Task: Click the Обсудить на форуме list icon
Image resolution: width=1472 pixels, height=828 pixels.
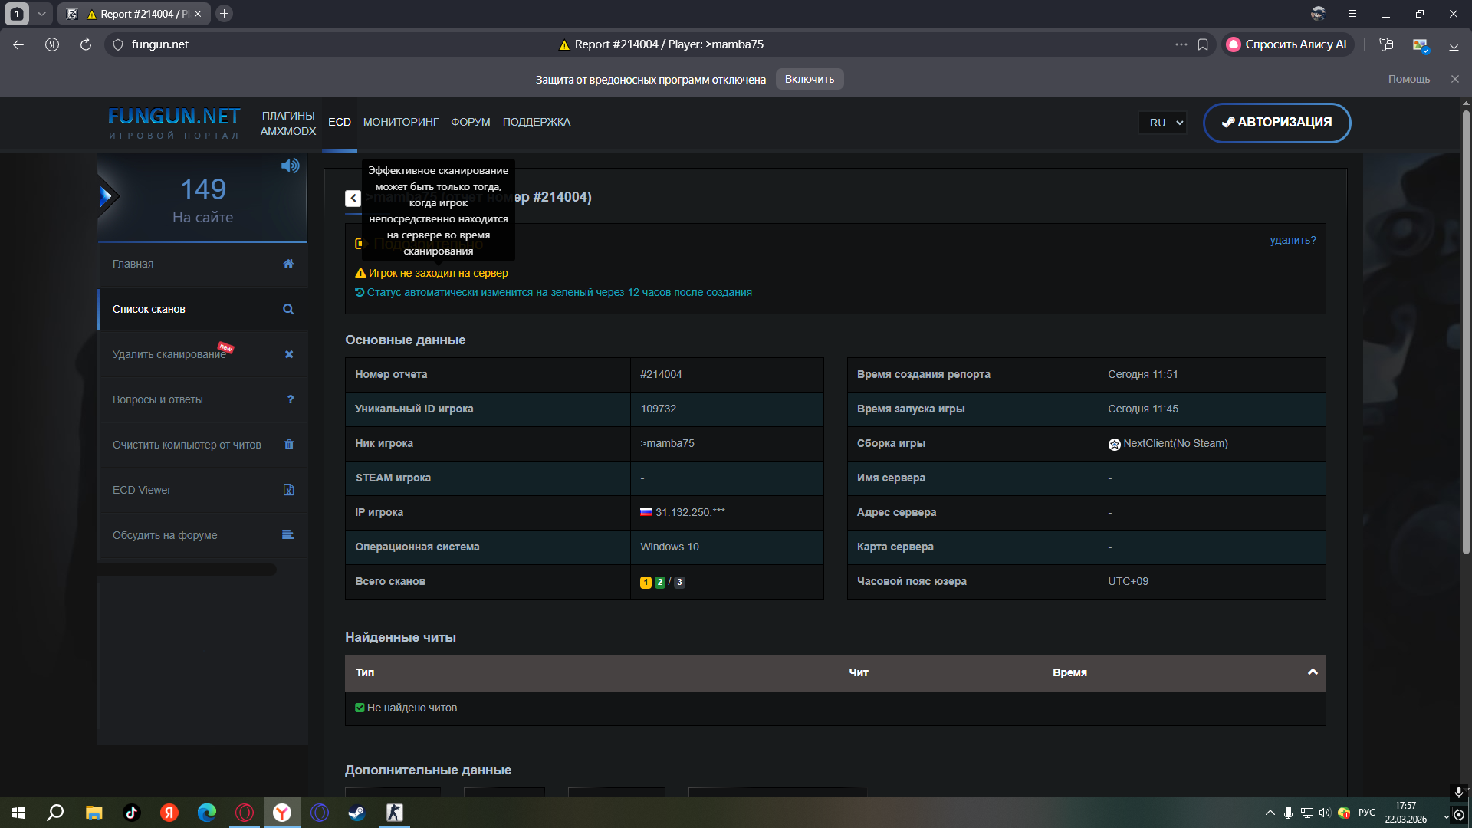Action: [288, 535]
